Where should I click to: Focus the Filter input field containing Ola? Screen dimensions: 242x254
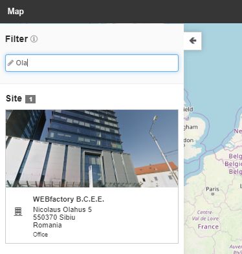pyautogui.click(x=92, y=63)
